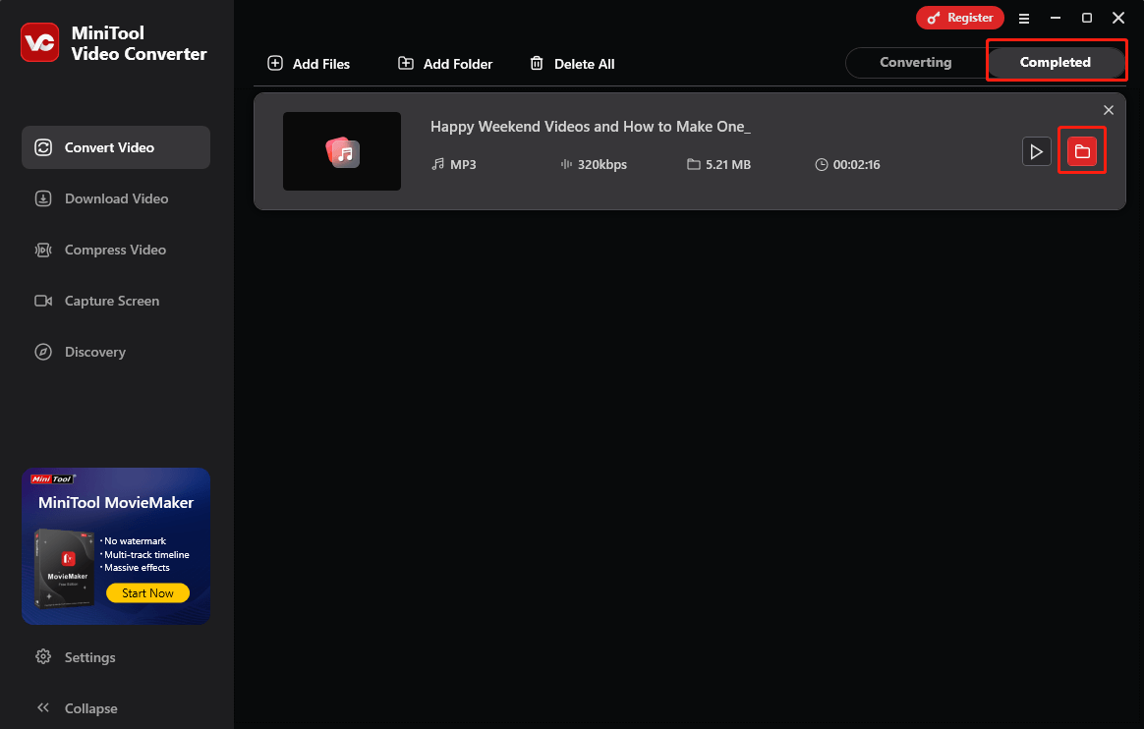Open the hamburger menu
1144x729 pixels.
tap(1024, 19)
